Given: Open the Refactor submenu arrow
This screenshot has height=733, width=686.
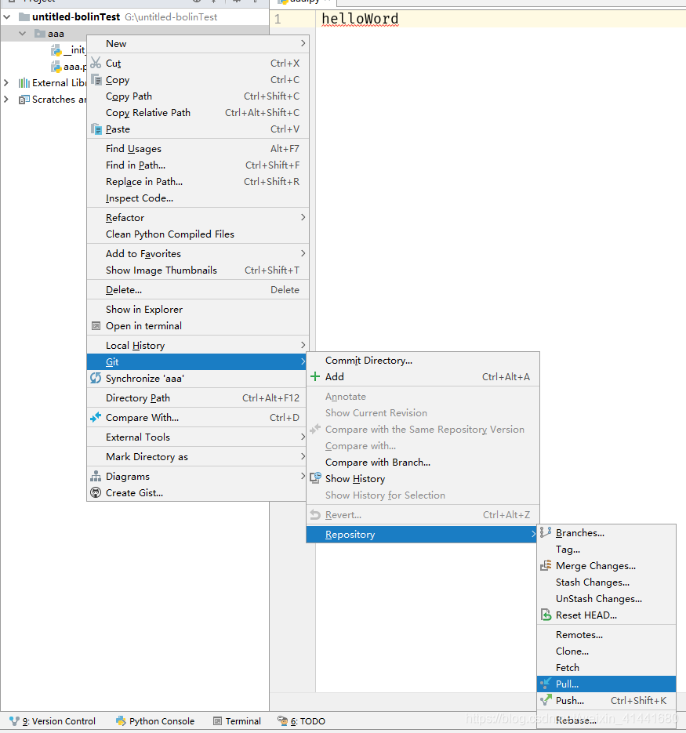Looking at the screenshot, I should (303, 217).
